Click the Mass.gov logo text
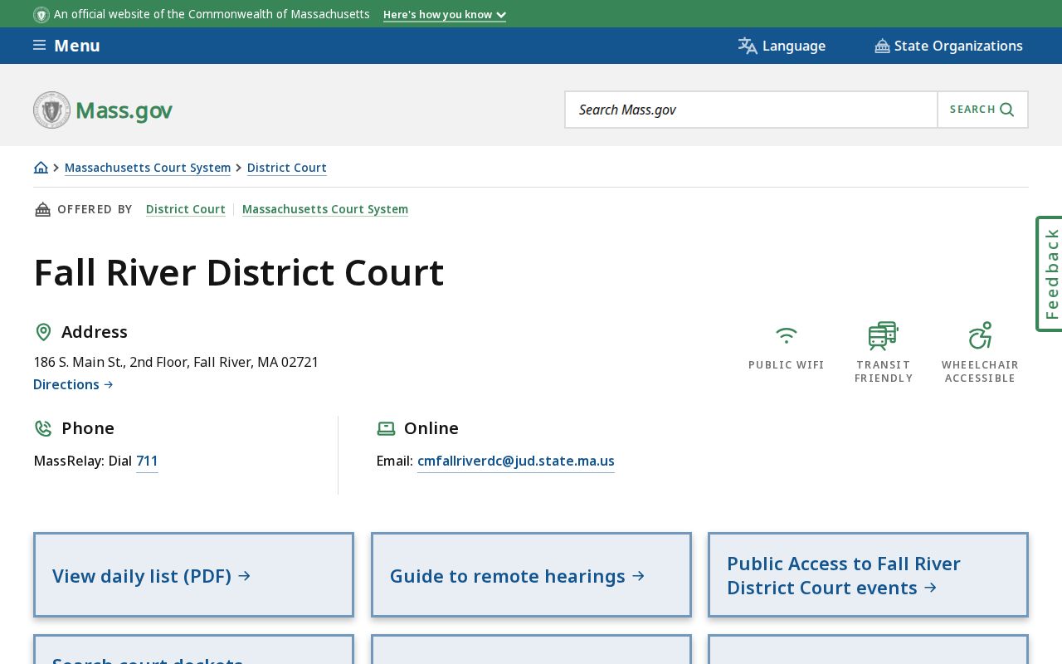 click(x=124, y=110)
